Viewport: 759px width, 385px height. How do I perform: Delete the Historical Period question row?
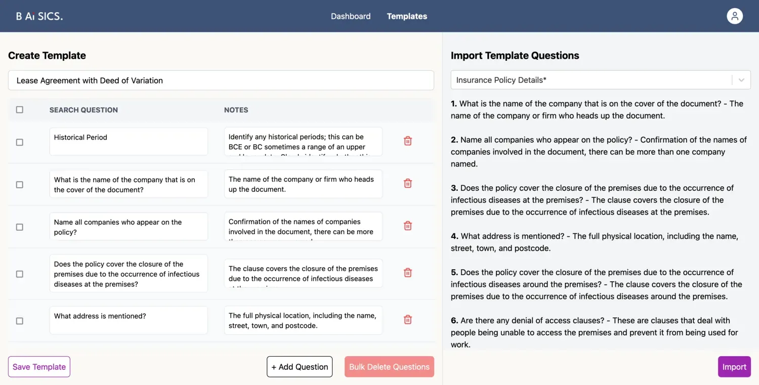point(407,141)
